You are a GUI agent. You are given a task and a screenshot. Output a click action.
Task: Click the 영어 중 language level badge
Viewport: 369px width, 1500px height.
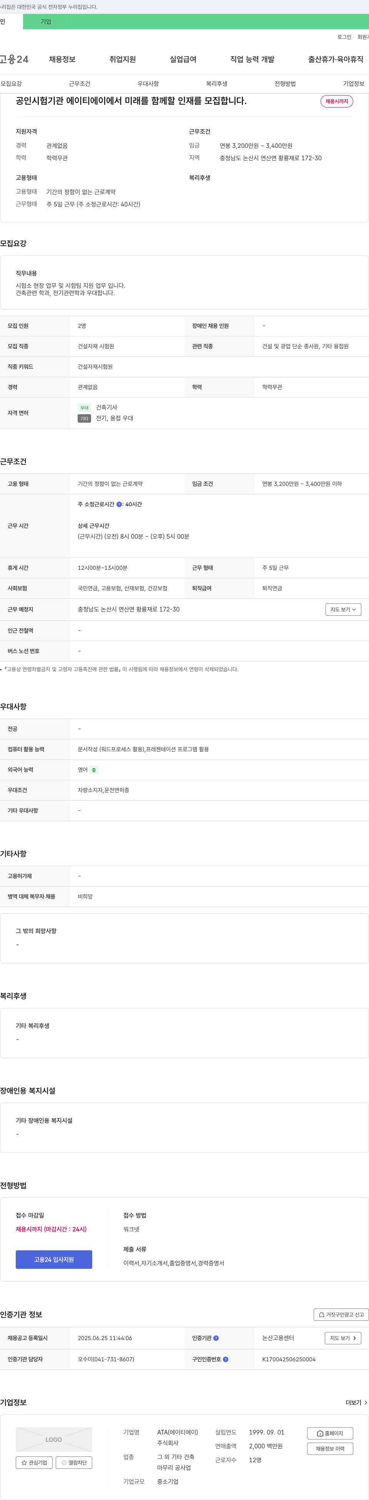click(94, 770)
